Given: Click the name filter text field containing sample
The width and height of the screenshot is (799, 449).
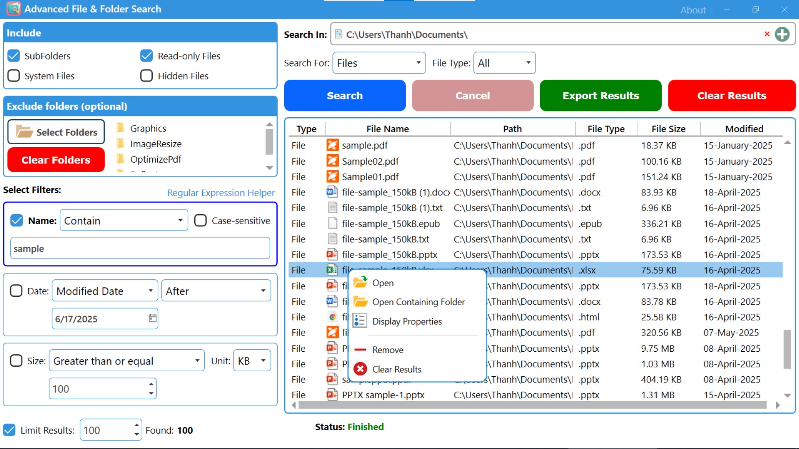Looking at the screenshot, I should click(140, 248).
